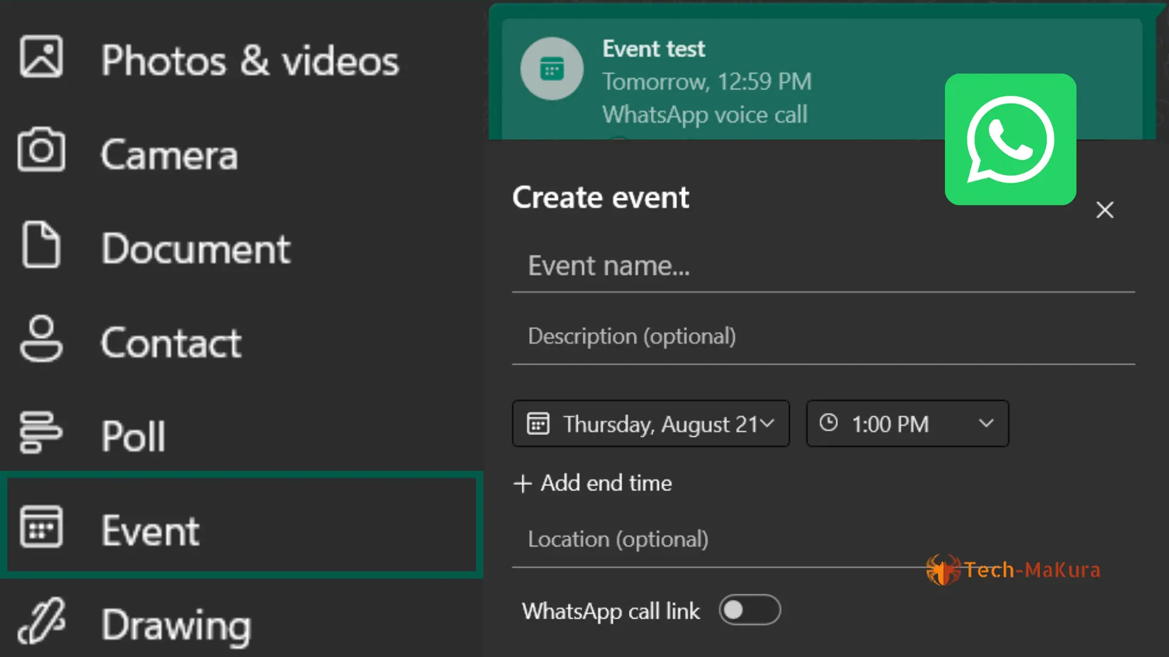1169x657 pixels.
Task: Pick the Contact menu entry
Action: [242, 342]
